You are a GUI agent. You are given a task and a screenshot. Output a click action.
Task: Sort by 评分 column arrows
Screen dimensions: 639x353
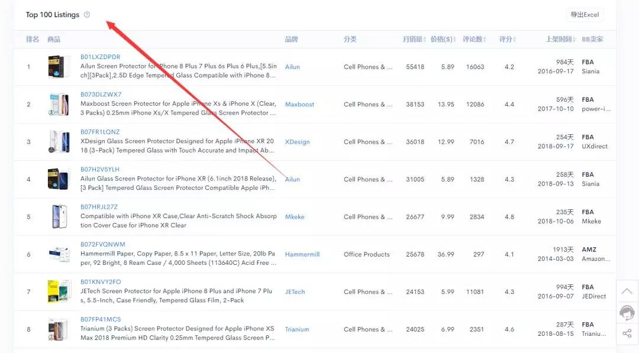tap(515, 40)
